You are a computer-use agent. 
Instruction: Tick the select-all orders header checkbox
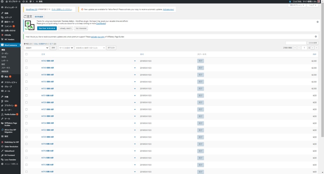point(27,54)
